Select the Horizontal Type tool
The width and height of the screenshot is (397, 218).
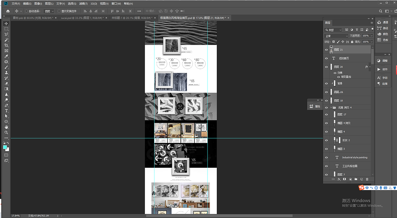(6, 111)
